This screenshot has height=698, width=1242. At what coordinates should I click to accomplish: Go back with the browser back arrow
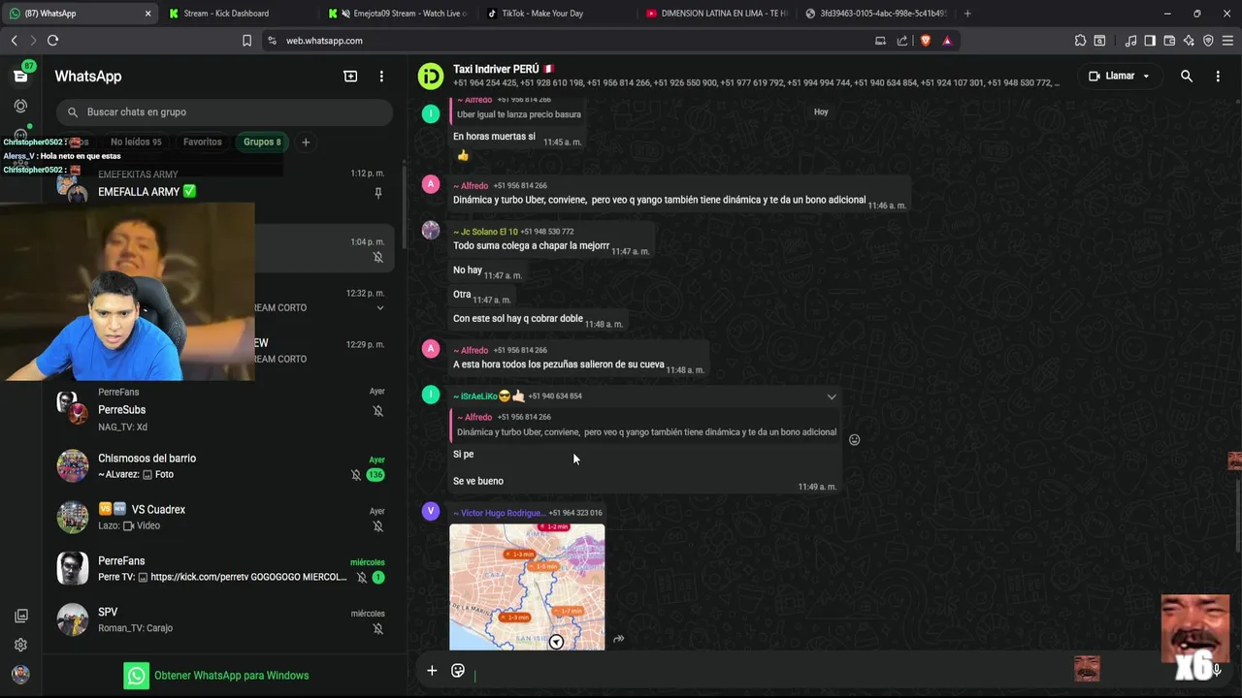[x=14, y=41]
